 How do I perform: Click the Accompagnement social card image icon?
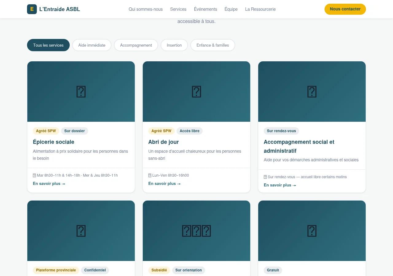click(312, 92)
